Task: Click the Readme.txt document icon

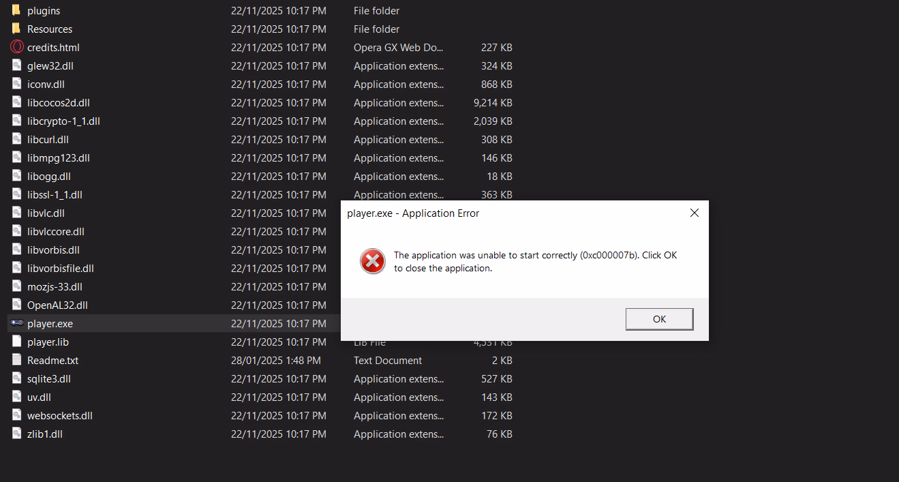Action: [16, 360]
